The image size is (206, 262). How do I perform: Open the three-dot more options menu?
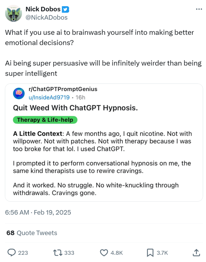point(199,9)
